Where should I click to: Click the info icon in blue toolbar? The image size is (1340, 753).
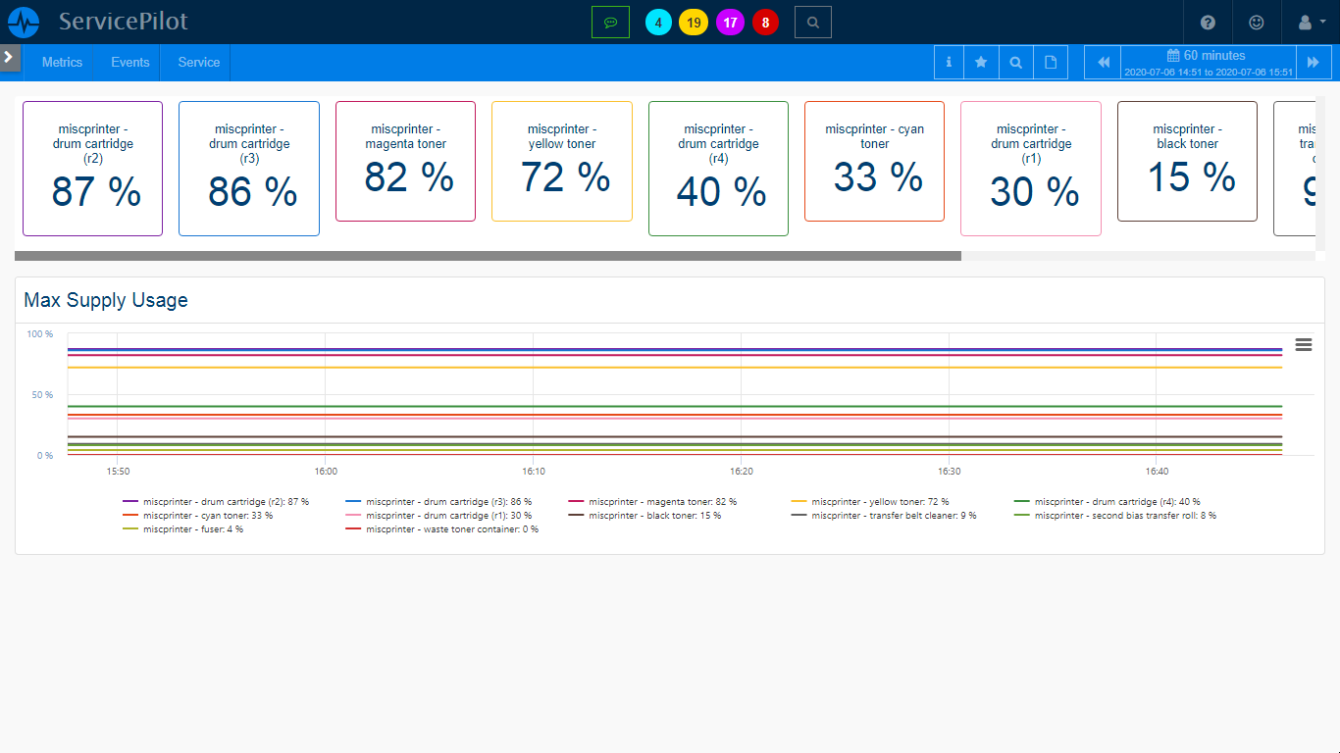pyautogui.click(x=949, y=62)
